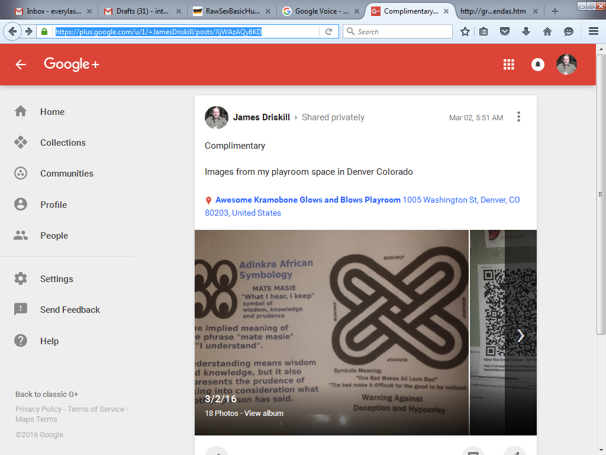Click the browser URL address field
The width and height of the screenshot is (606, 455).
187,32
